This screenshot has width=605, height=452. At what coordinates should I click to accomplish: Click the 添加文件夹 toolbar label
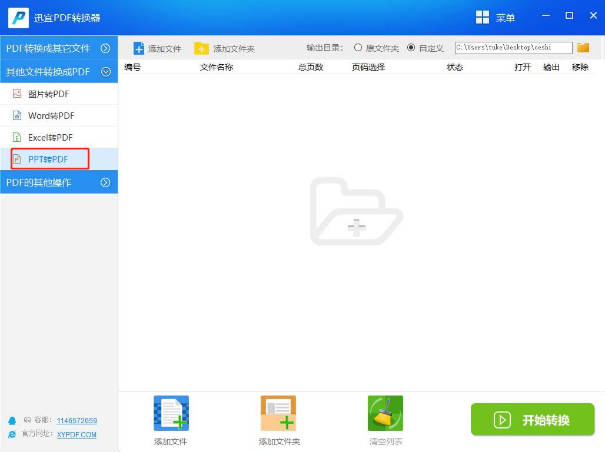coord(234,49)
